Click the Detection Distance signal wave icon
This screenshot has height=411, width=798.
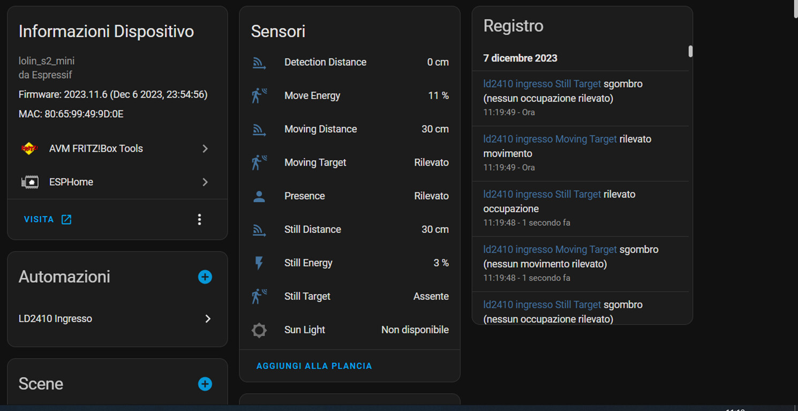(x=259, y=62)
